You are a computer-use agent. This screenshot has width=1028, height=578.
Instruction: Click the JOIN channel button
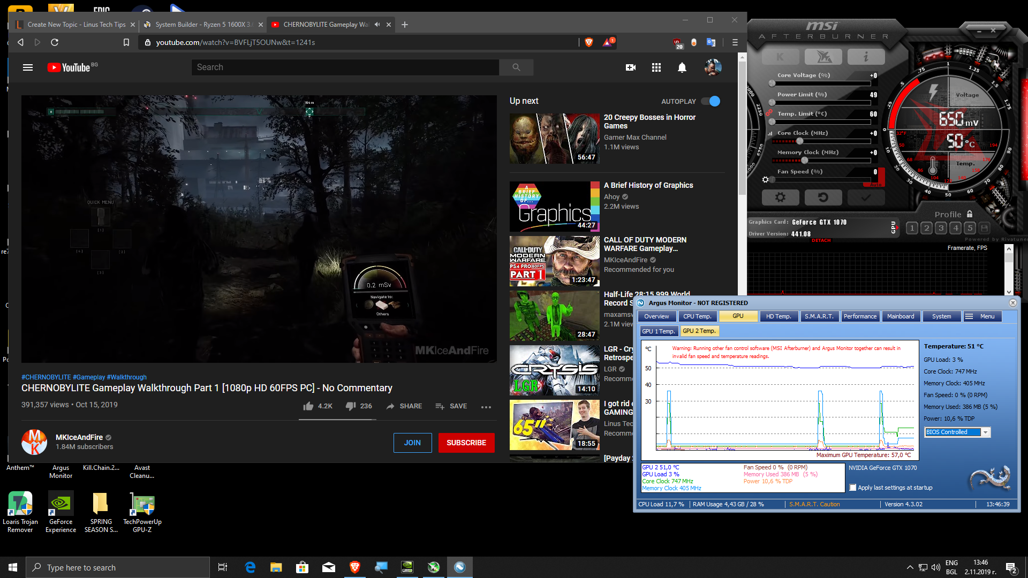click(412, 443)
